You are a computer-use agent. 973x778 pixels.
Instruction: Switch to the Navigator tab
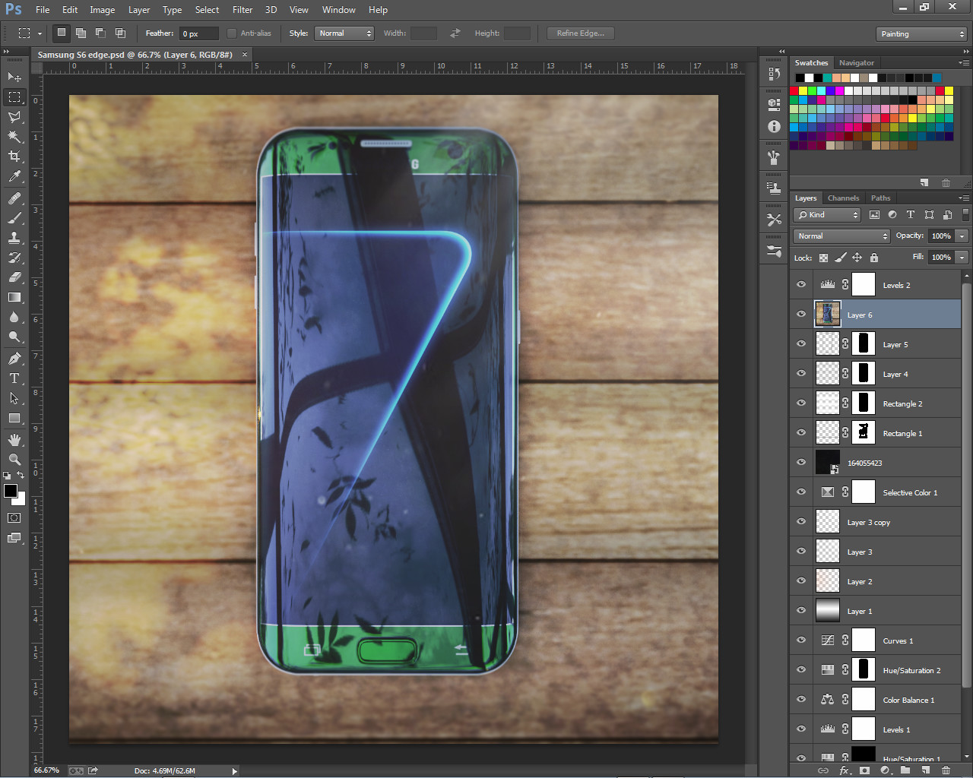(x=857, y=63)
